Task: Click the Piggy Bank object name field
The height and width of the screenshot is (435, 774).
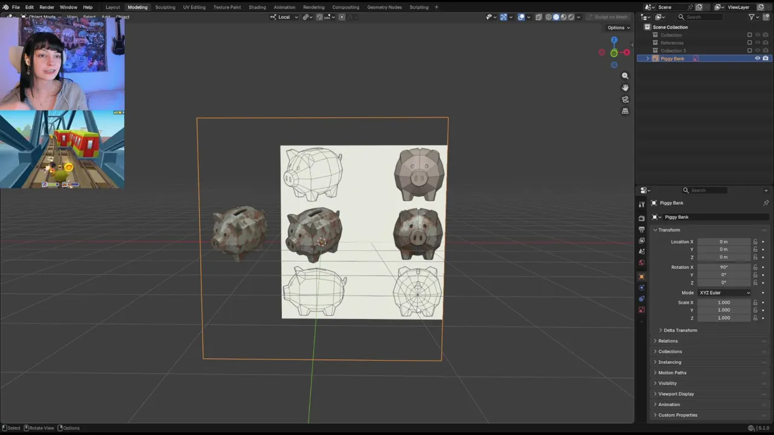Action: click(x=716, y=217)
